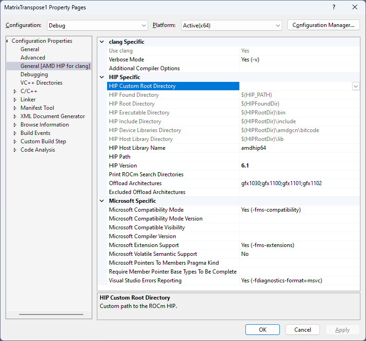Screen dimensions: 366x341
Task: Collapse the Microsoft Specific section chevron
Action: 102,201
